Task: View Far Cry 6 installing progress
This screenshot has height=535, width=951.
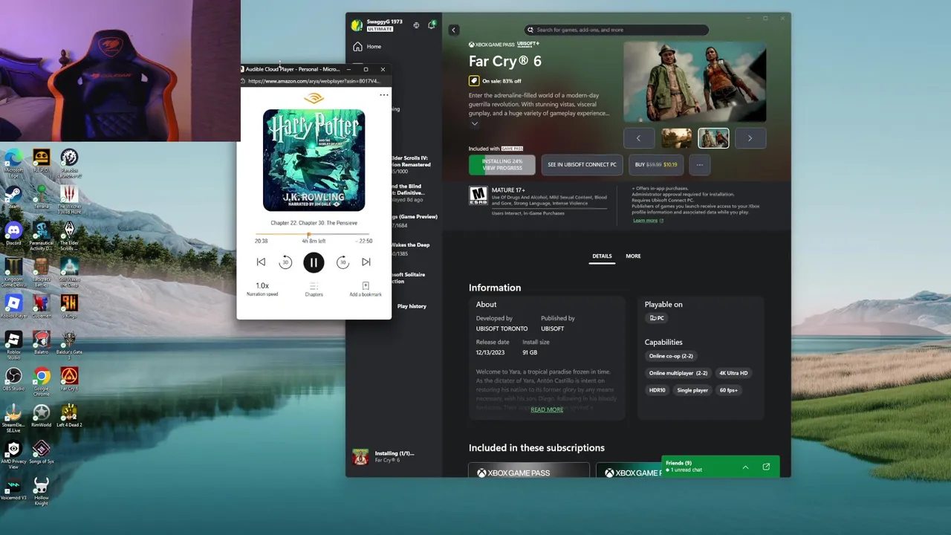Action: 502,164
